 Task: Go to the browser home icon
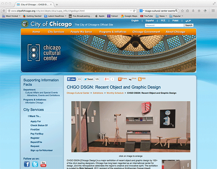(199, 11)
